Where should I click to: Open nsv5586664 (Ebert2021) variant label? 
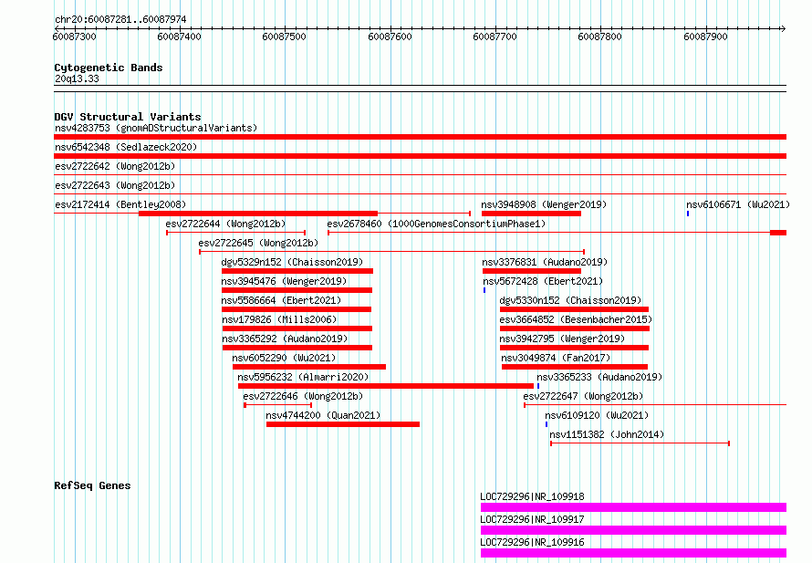click(281, 300)
